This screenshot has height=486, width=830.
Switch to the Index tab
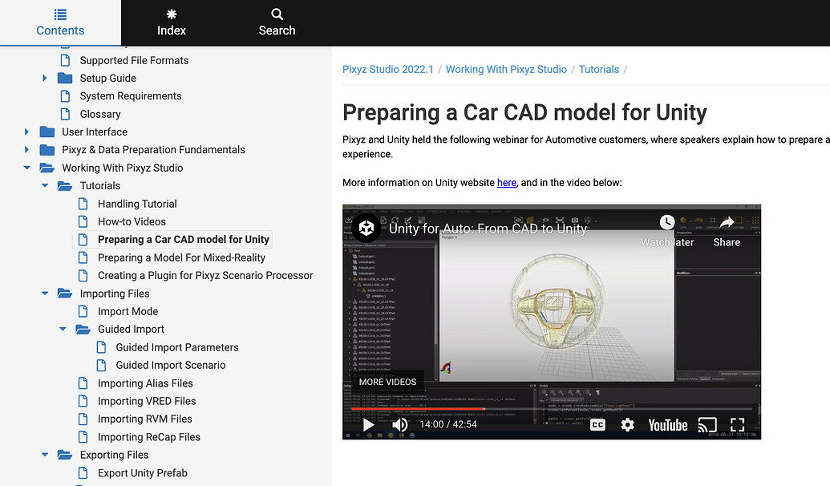click(x=171, y=22)
